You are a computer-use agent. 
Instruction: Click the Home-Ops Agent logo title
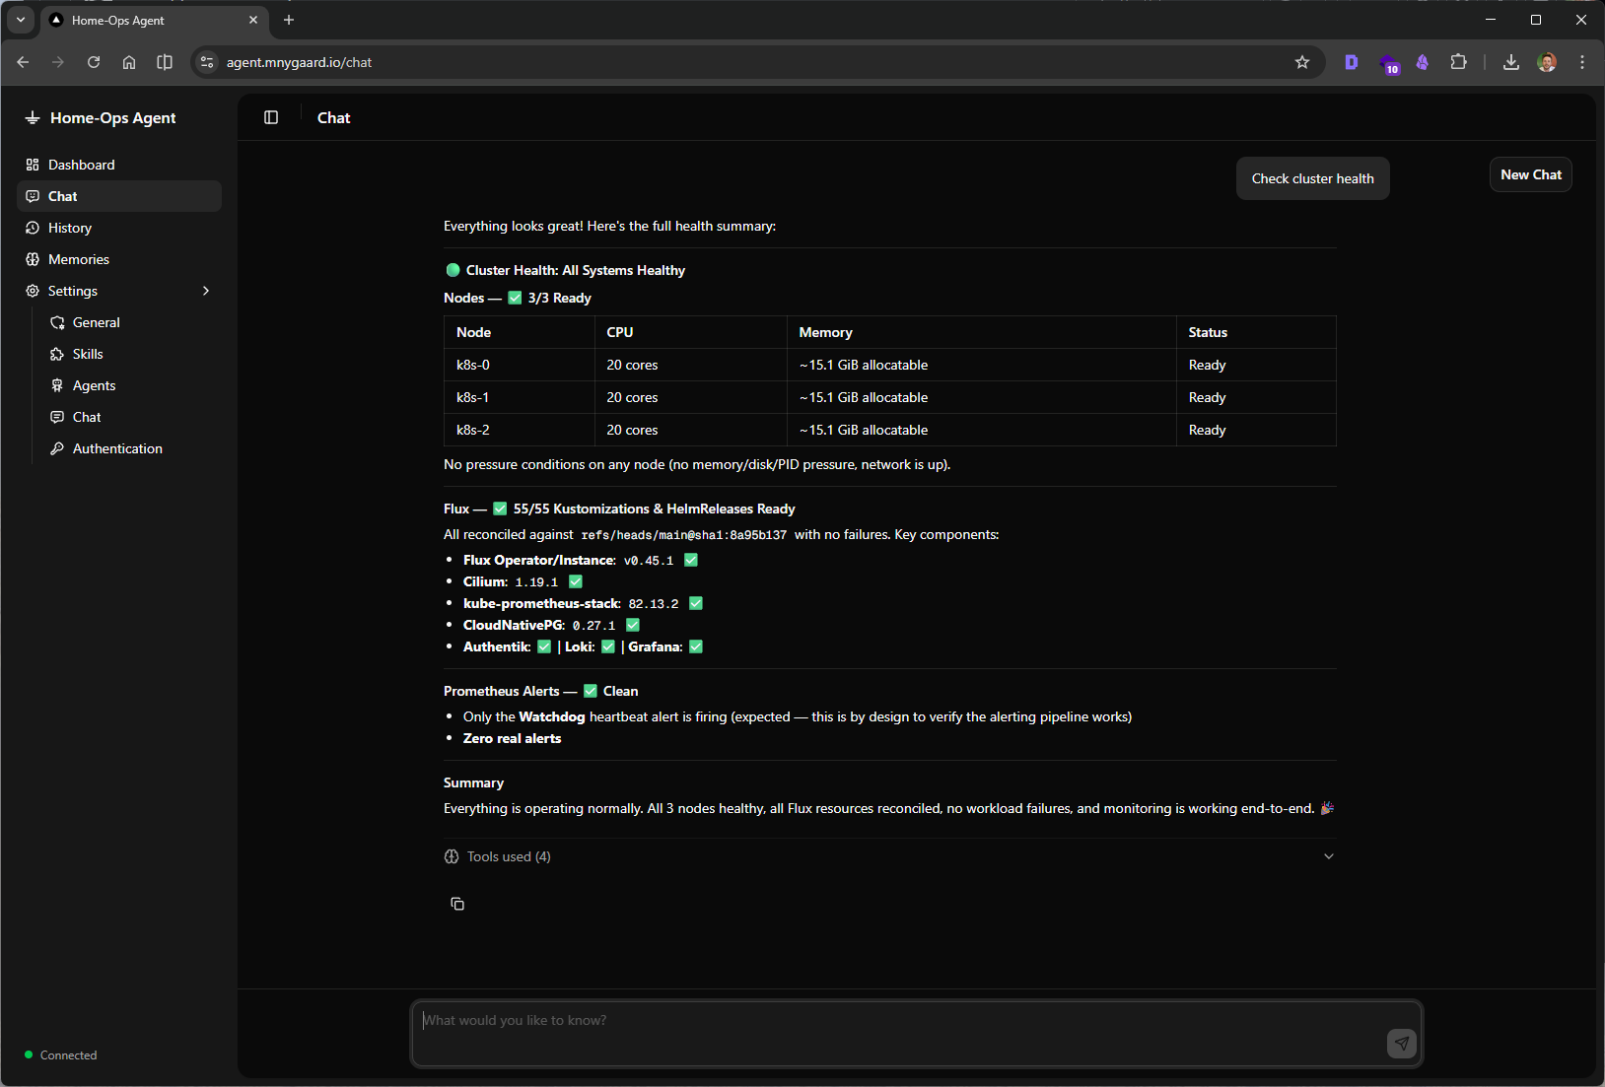[x=101, y=117]
